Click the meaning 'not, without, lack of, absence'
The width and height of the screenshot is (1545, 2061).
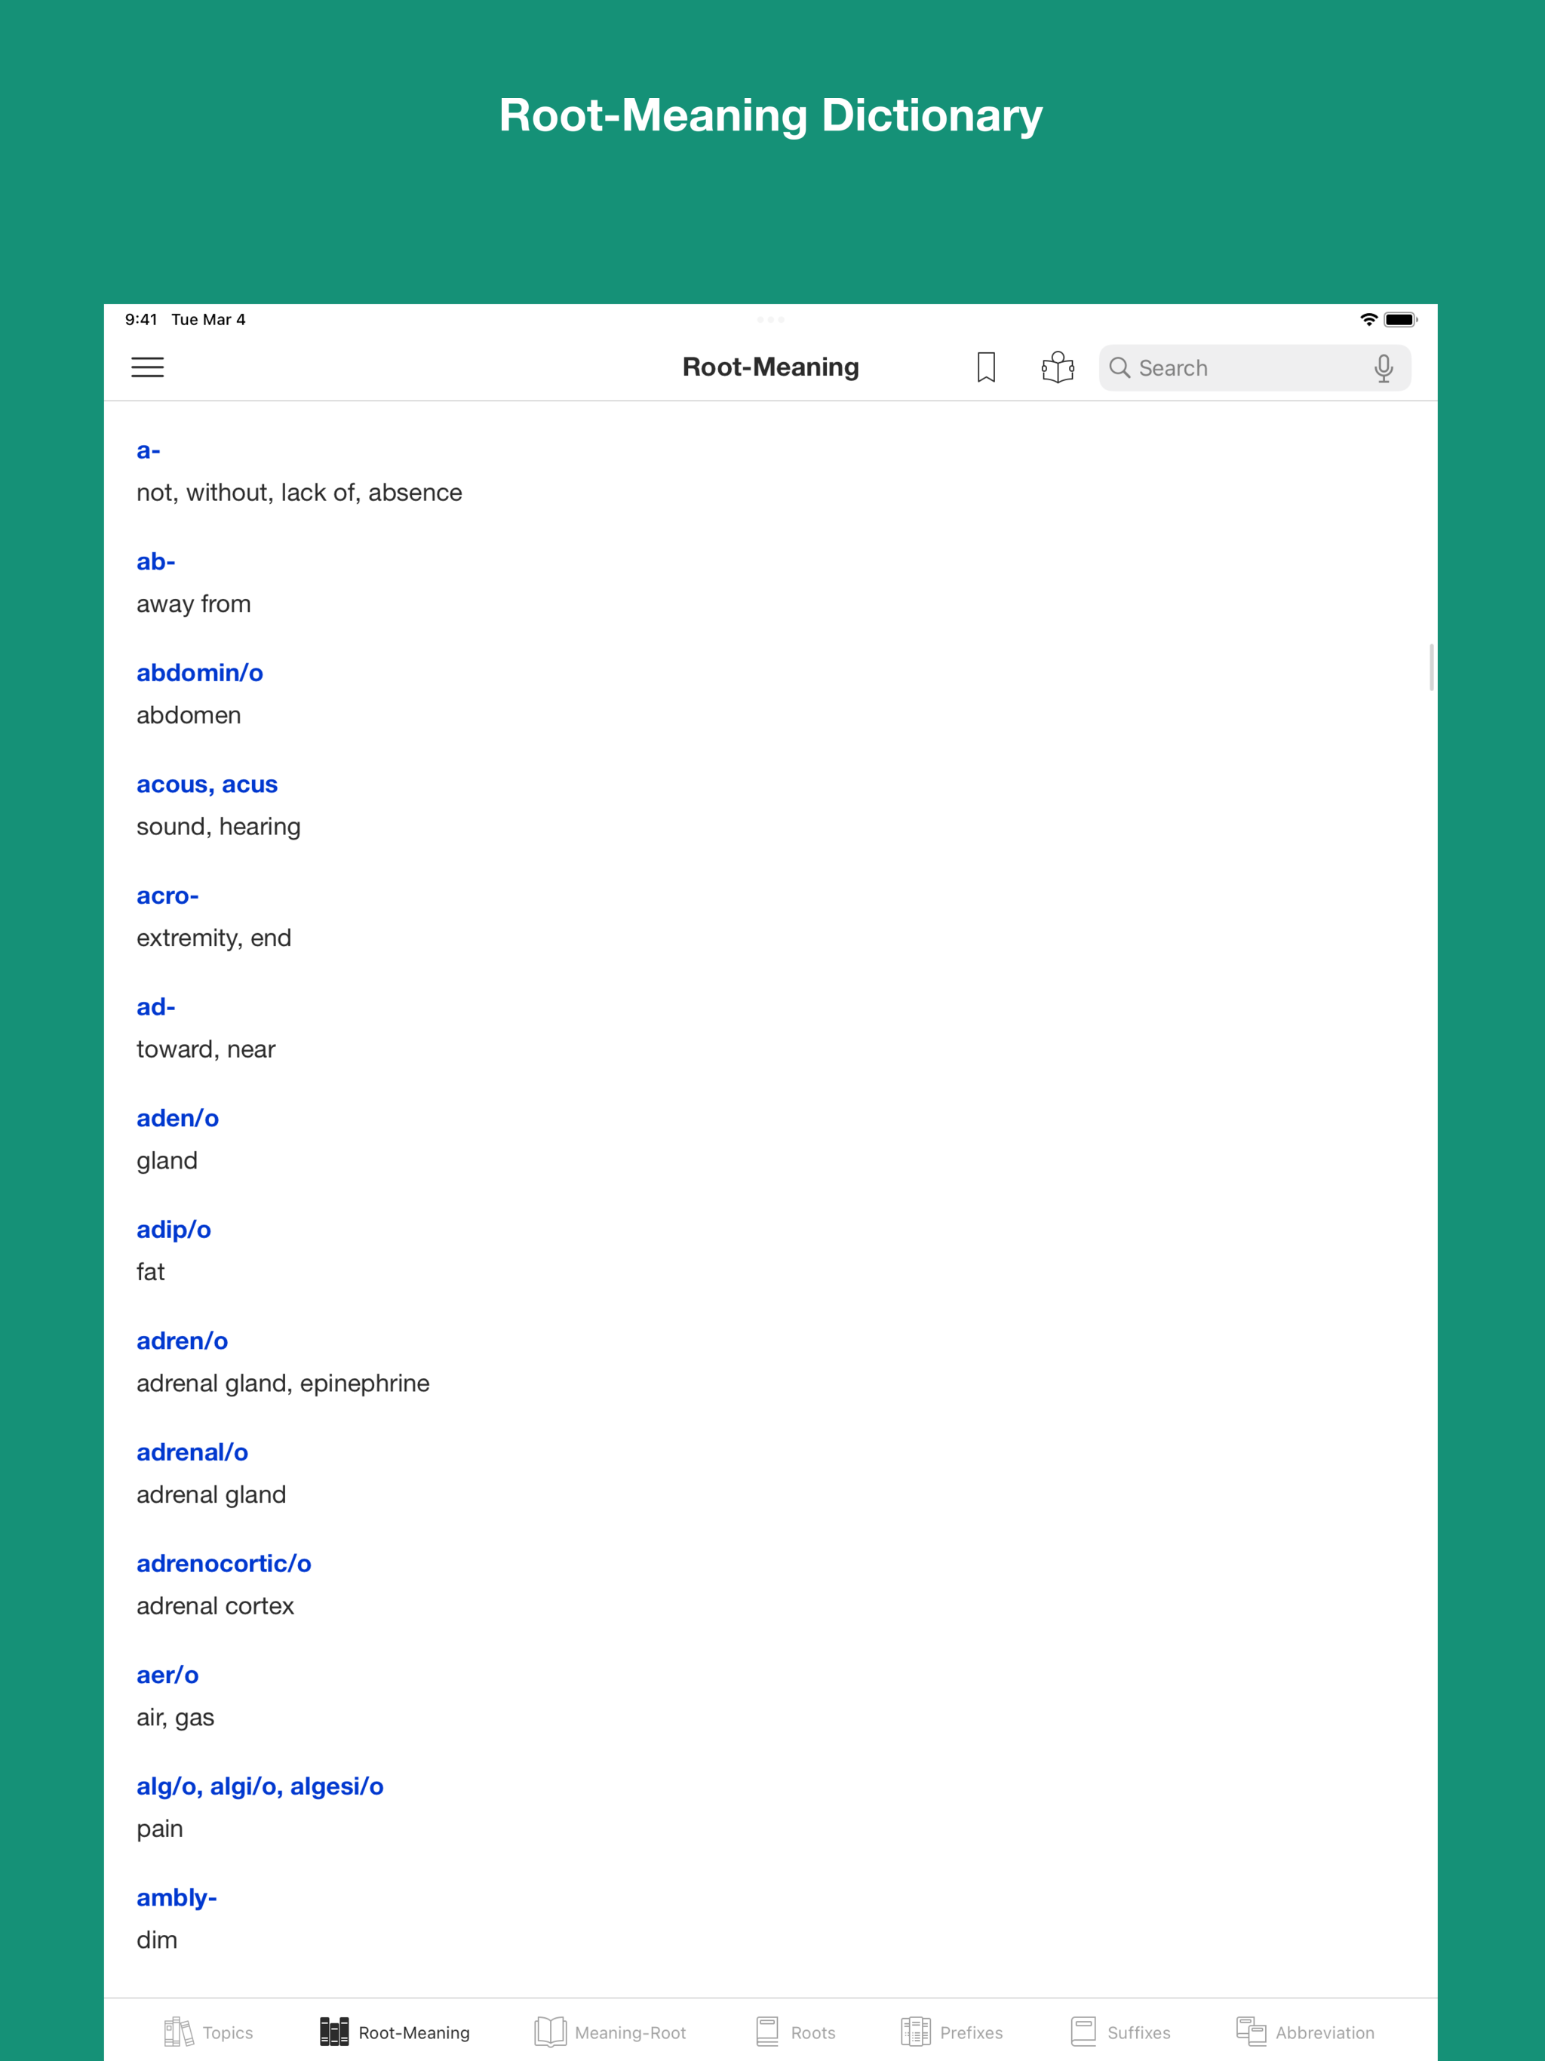point(299,493)
